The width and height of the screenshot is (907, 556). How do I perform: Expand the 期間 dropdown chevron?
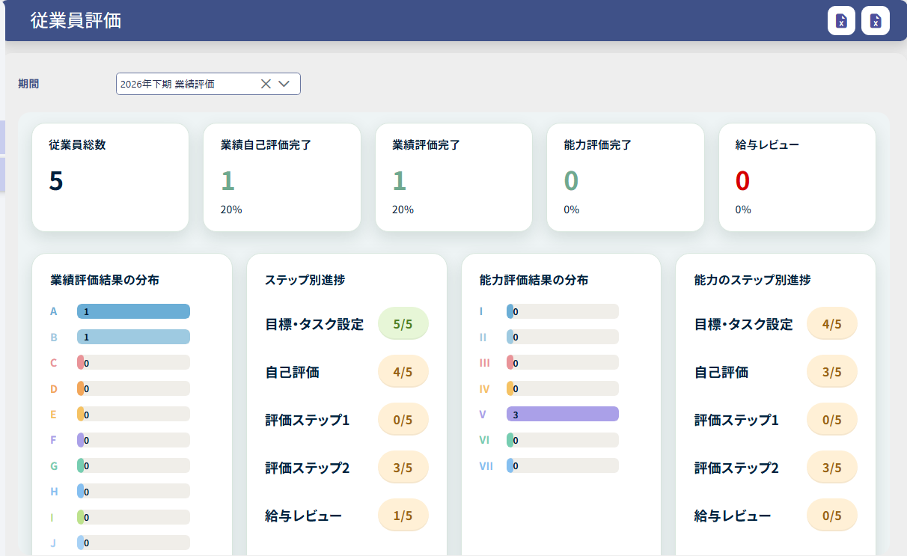click(284, 84)
